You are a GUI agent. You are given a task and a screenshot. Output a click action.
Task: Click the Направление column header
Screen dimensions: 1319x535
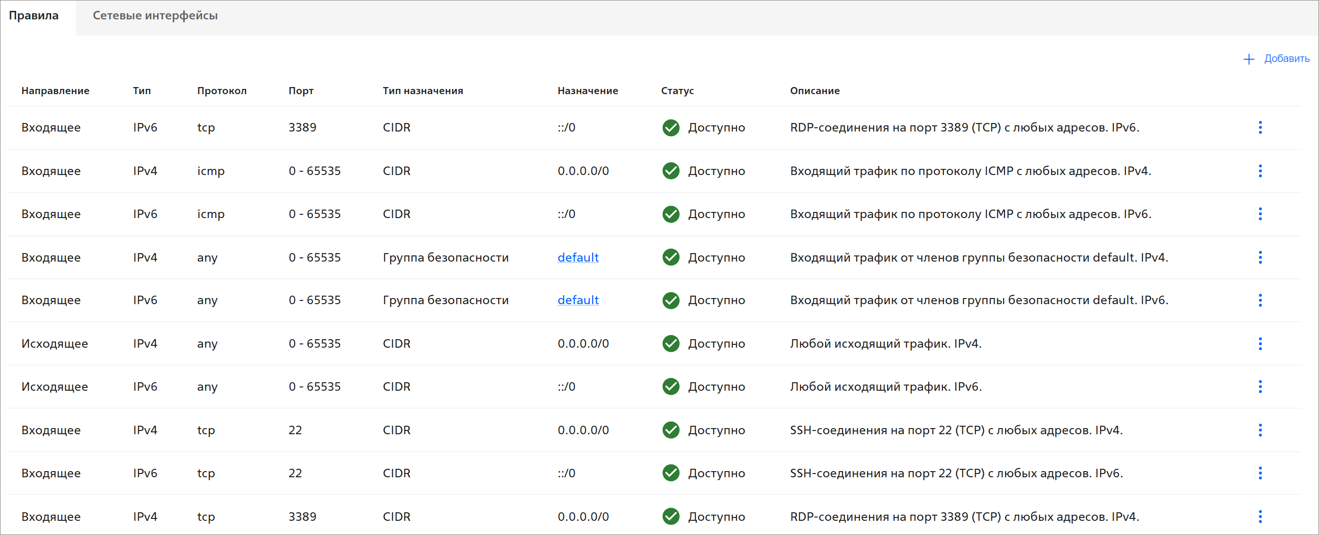click(x=55, y=90)
